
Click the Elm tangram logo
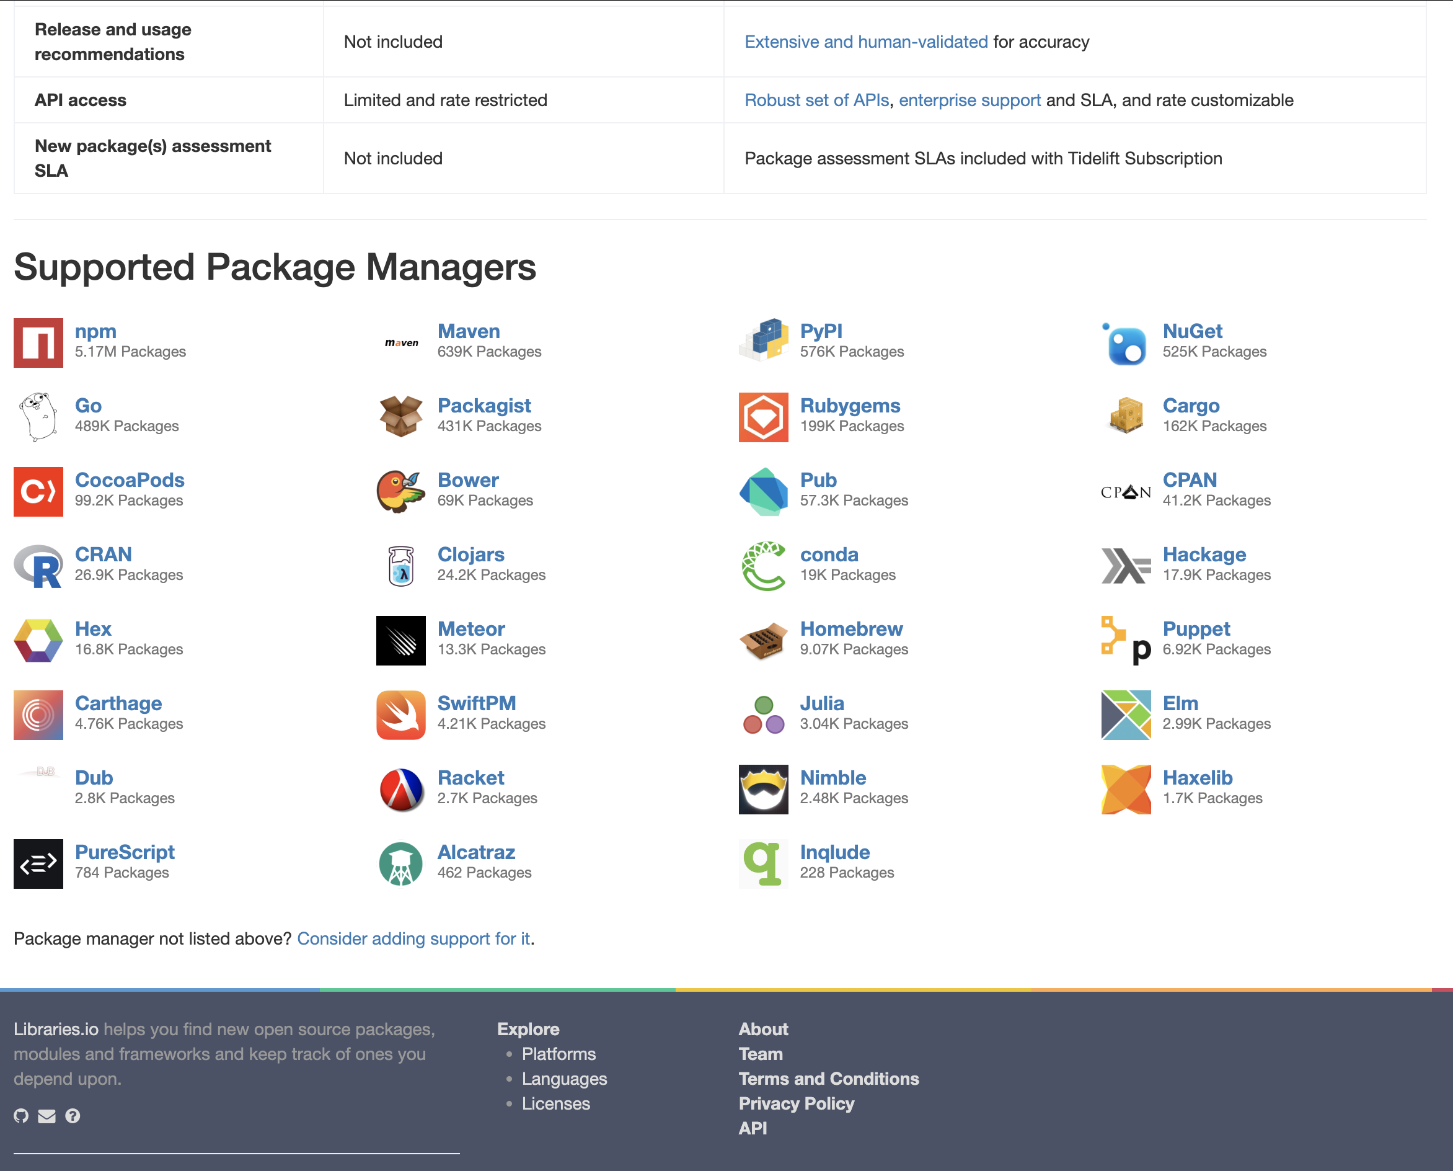(1125, 715)
